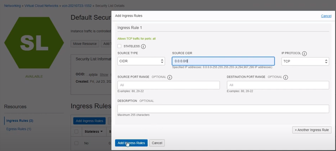Click the Cancel button beside Add Ingress Rules

[x=157, y=143]
